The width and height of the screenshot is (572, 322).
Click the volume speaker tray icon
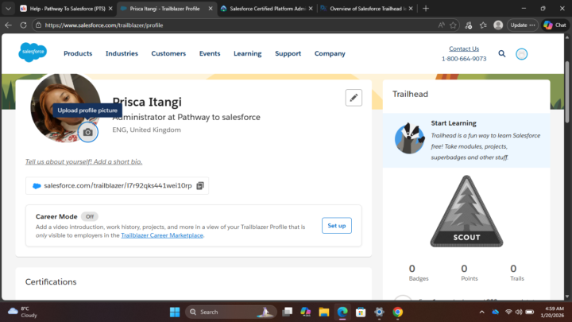click(518, 312)
